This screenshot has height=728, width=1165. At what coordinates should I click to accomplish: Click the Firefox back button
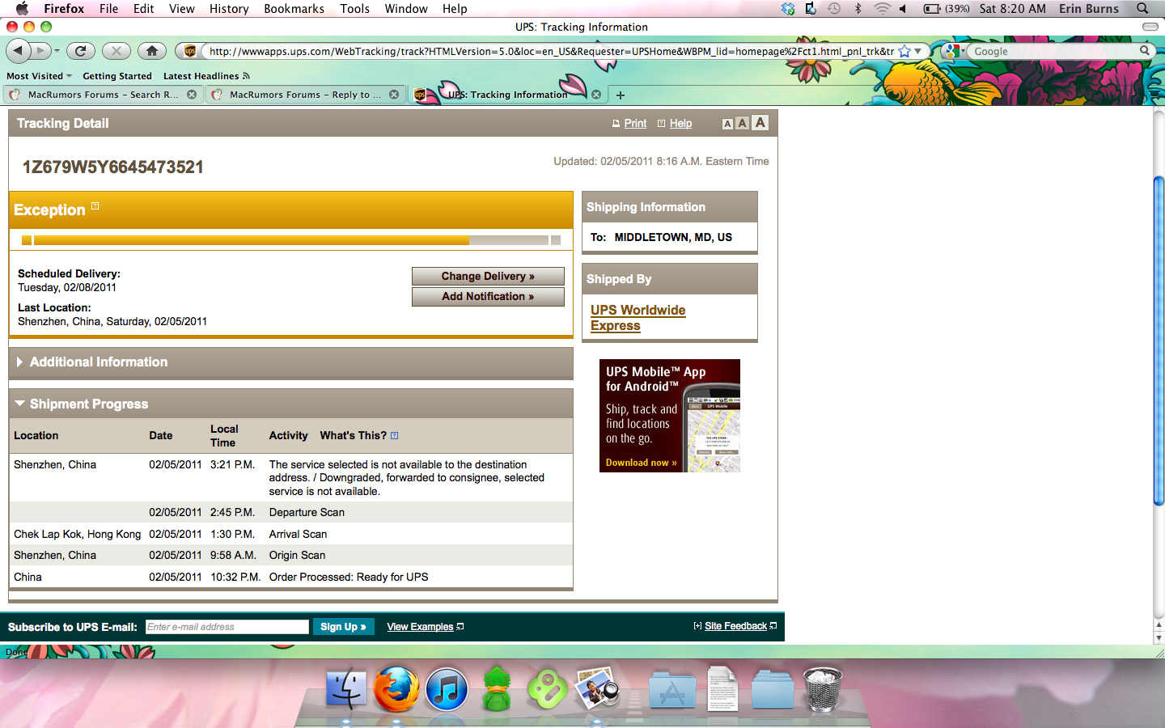tap(18, 51)
